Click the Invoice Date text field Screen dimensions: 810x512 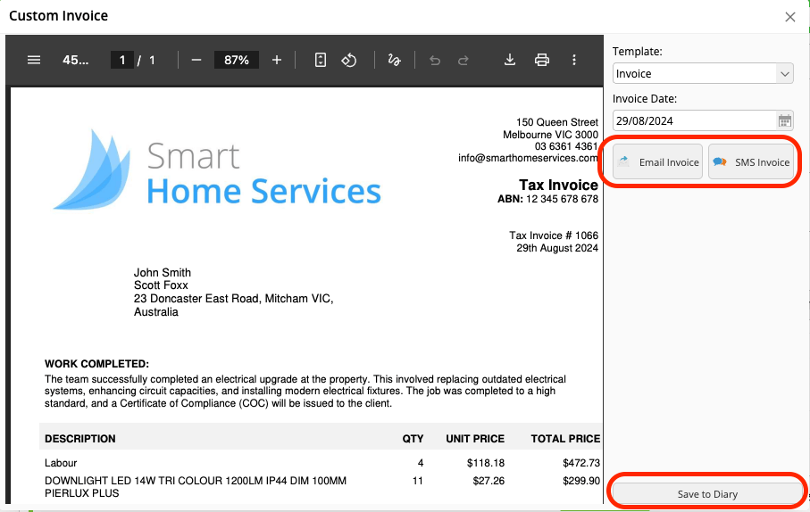click(x=693, y=120)
